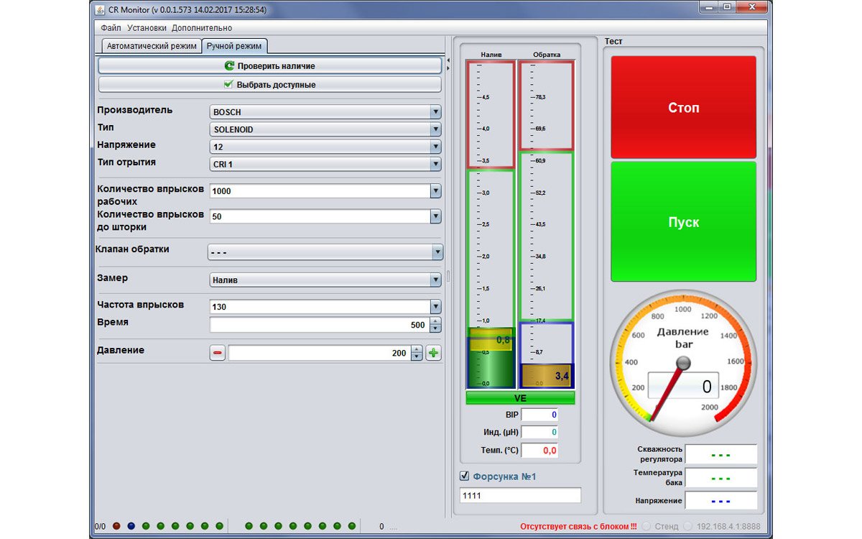The image size is (862, 539).
Task: Click the green refresh icon on Проверить наличие
Action: pyautogui.click(x=229, y=65)
